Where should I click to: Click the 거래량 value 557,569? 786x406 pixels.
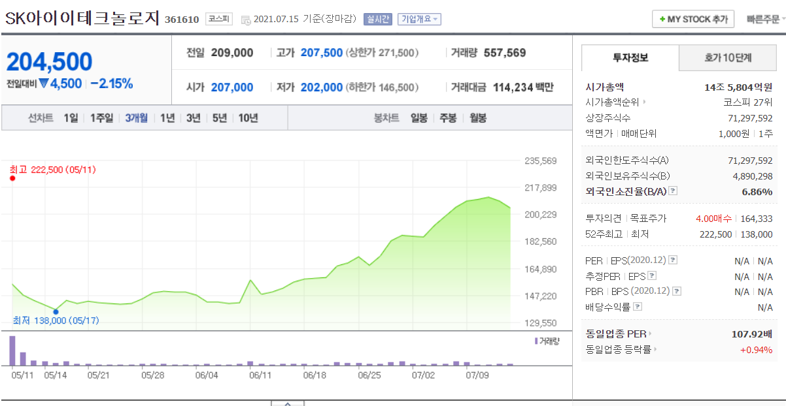click(x=505, y=53)
